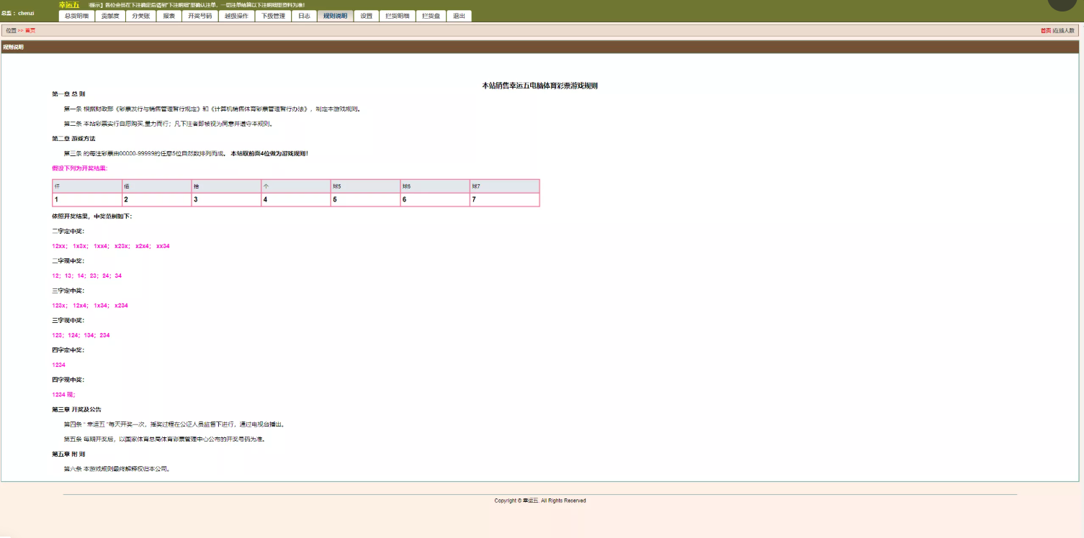Switch to the 拦货明细 tab

click(x=397, y=16)
